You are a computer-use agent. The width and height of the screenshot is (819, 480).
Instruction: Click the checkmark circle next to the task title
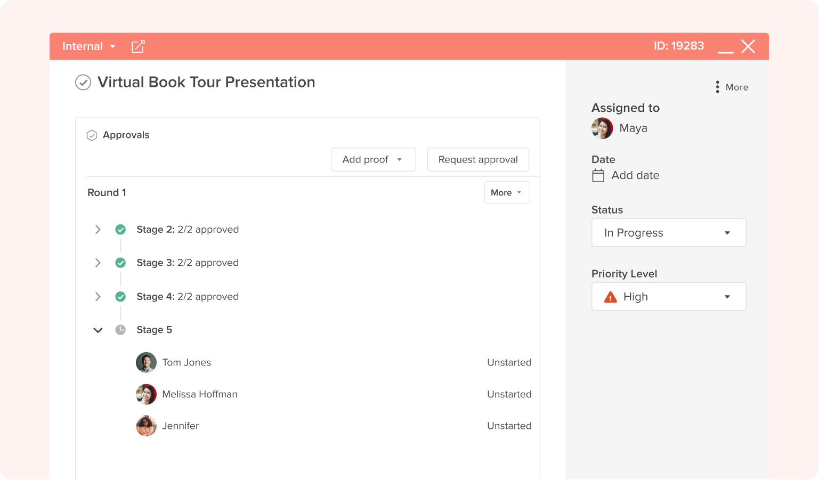(x=83, y=83)
